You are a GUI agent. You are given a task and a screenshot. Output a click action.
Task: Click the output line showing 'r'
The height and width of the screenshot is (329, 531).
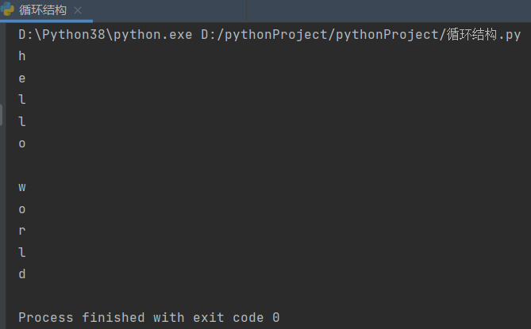[22, 231]
